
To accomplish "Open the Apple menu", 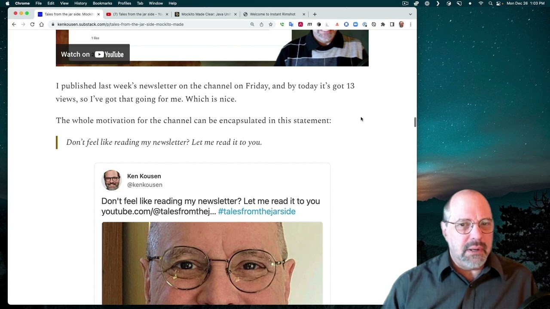I will tap(7, 3).
